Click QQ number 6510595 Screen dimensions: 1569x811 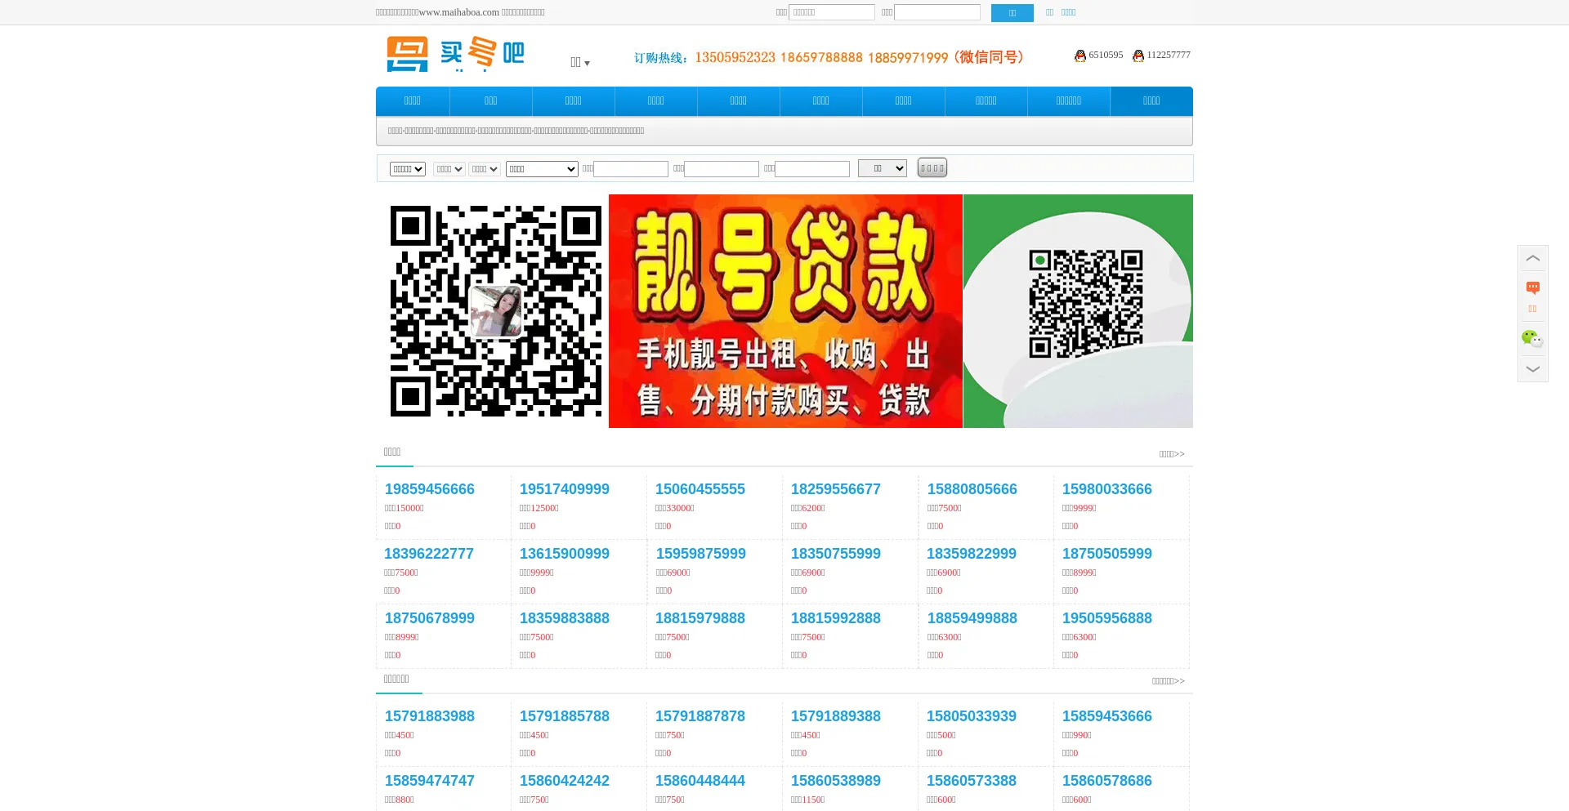click(1106, 55)
